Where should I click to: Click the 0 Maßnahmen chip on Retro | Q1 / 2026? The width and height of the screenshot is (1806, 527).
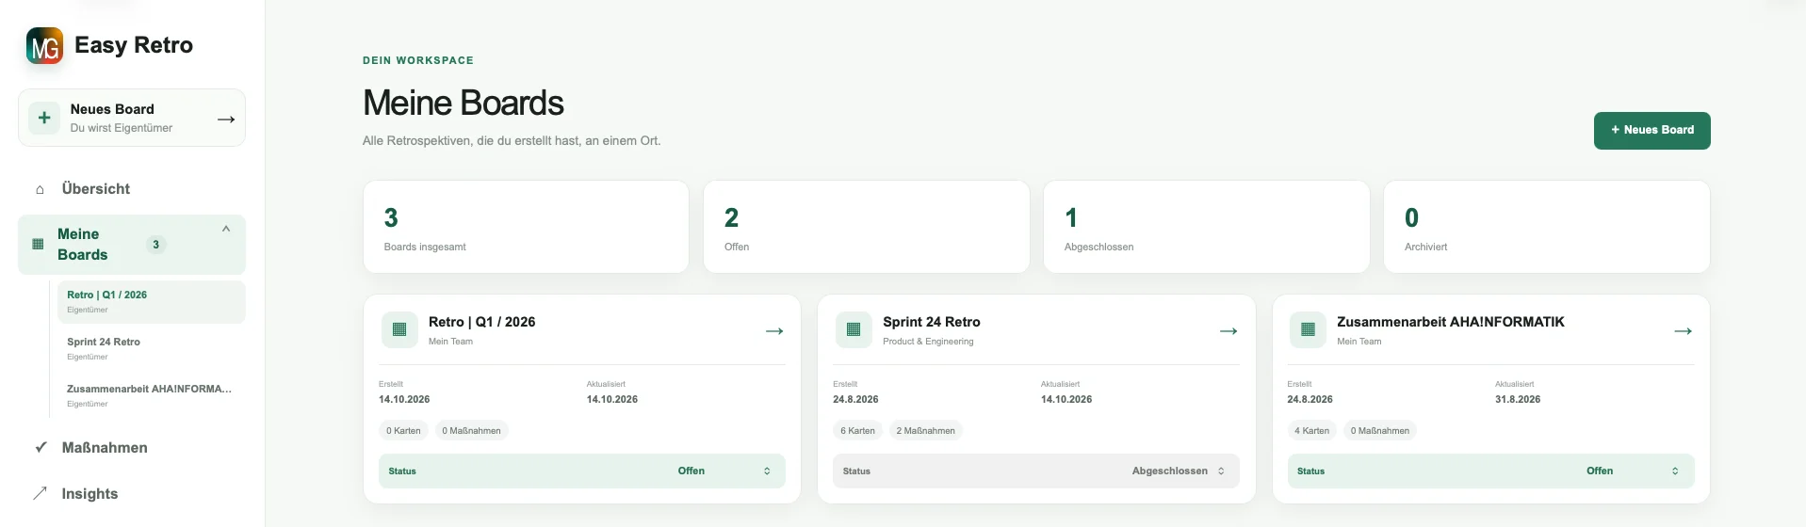(x=471, y=431)
